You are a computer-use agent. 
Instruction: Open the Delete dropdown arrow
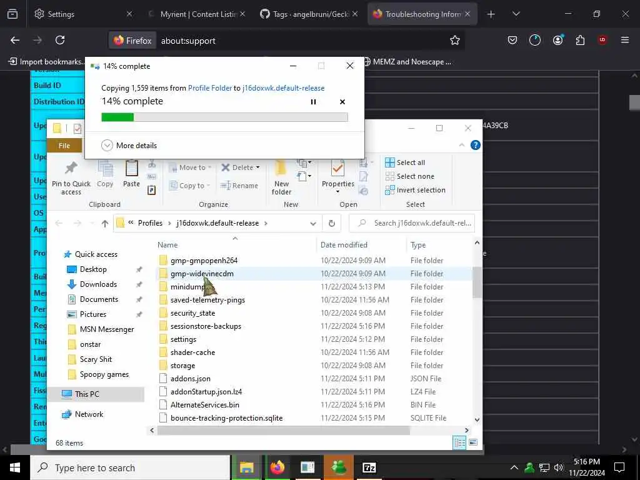[257, 167]
